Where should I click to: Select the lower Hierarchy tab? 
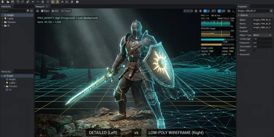click(x=6, y=72)
